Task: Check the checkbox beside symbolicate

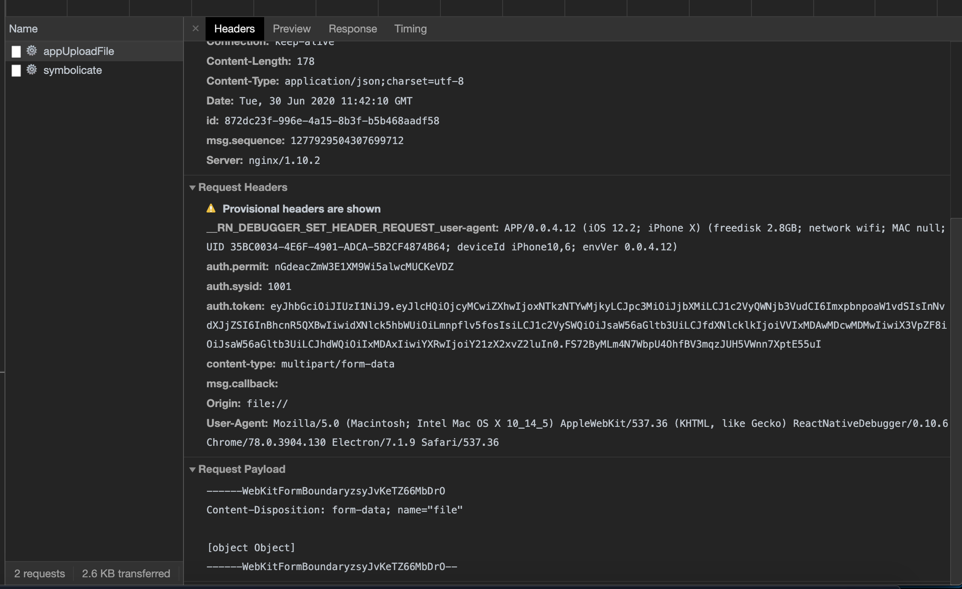Action: [16, 70]
